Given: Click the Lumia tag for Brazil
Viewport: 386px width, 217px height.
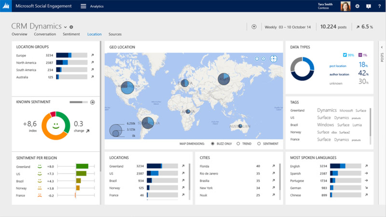Looking at the screenshot, I should [x=357, y=125].
